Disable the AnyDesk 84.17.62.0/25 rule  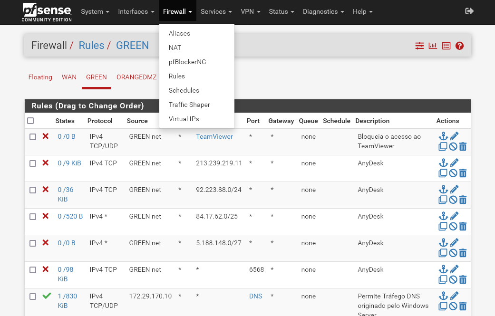pyautogui.click(x=453, y=226)
